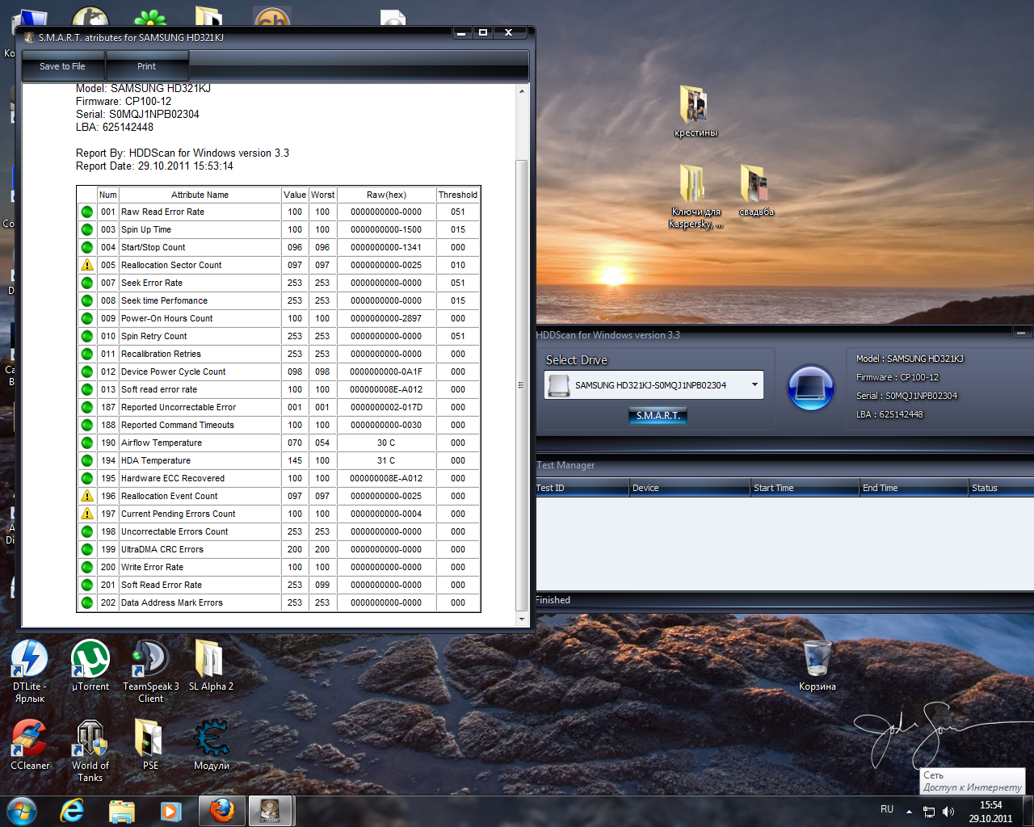Click the volume speaker tray icon

click(x=948, y=812)
